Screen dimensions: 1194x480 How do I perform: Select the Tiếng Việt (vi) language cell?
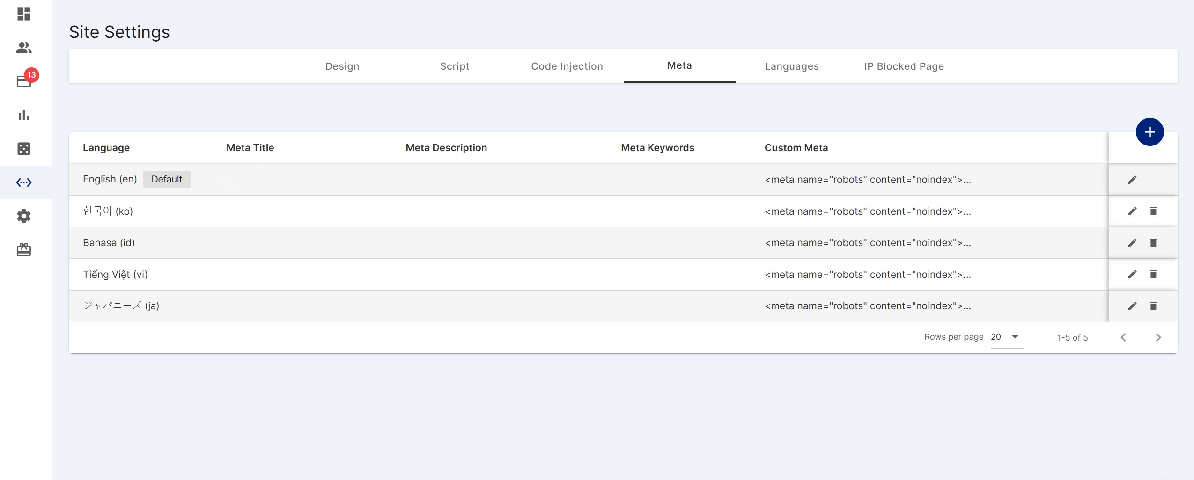pos(115,275)
